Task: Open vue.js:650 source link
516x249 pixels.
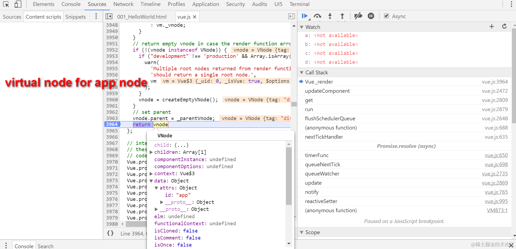Action: pyautogui.click(x=496, y=155)
